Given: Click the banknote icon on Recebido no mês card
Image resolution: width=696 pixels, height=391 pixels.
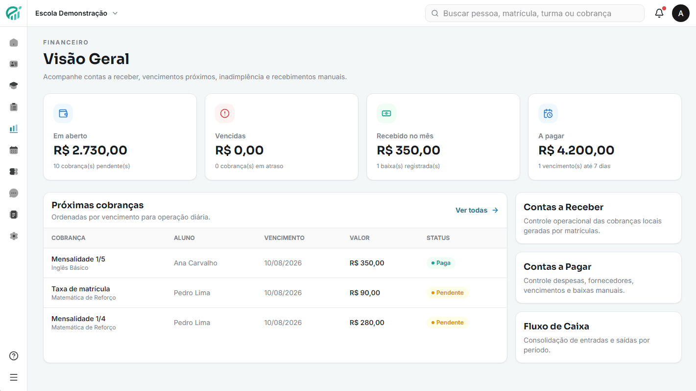Looking at the screenshot, I should (x=386, y=113).
